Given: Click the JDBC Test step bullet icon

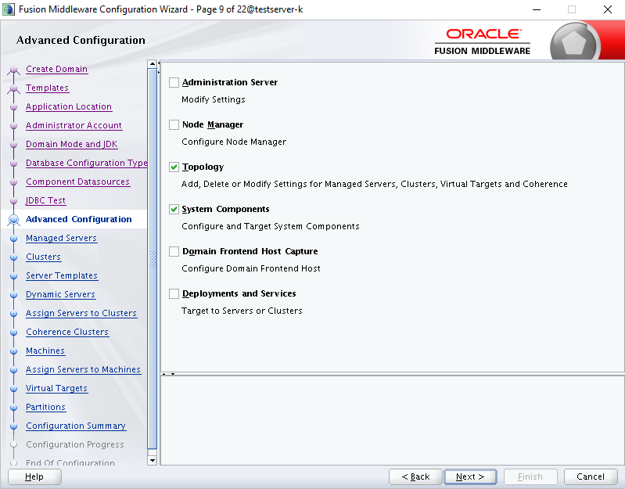Looking at the screenshot, I should [x=14, y=200].
